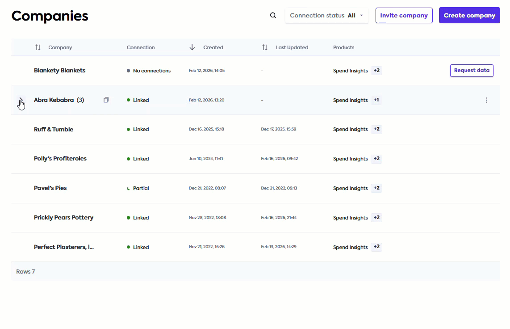The image size is (510, 329).
Task: Click the Create company button
Action: point(469,15)
